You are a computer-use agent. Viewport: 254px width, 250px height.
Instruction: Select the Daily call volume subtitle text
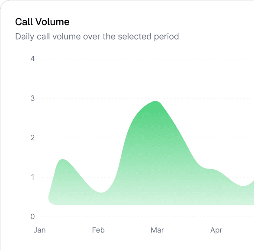[97, 37]
